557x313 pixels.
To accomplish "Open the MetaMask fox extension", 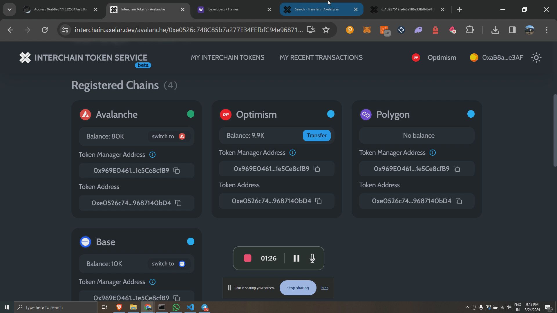I will click(367, 30).
